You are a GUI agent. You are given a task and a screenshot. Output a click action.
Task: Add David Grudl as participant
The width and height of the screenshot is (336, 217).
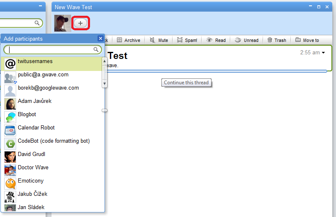(x=51, y=157)
